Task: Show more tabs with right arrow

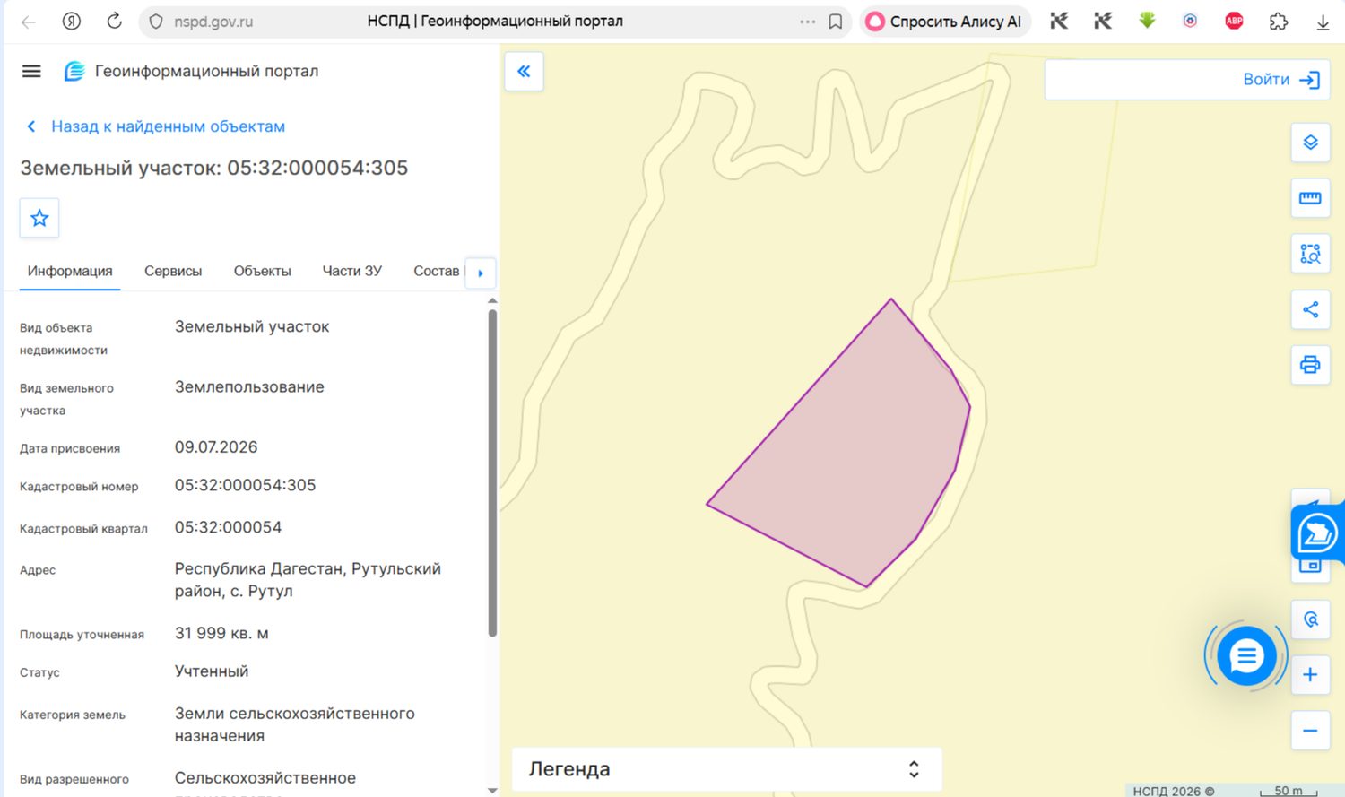Action: 481,273
